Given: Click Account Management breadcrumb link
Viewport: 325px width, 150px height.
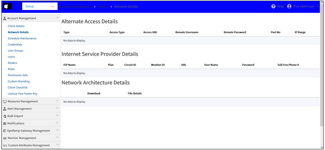Looking at the screenshot, I should pyautogui.click(x=75, y=6).
